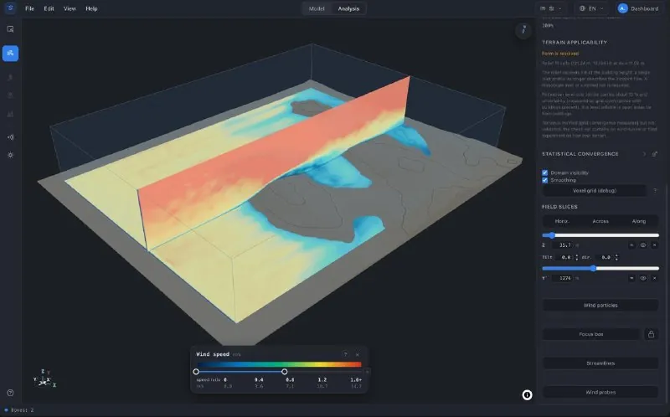The height and width of the screenshot is (417, 670).
Task: Open the sound analysis sidebar icon
Action: click(10, 137)
